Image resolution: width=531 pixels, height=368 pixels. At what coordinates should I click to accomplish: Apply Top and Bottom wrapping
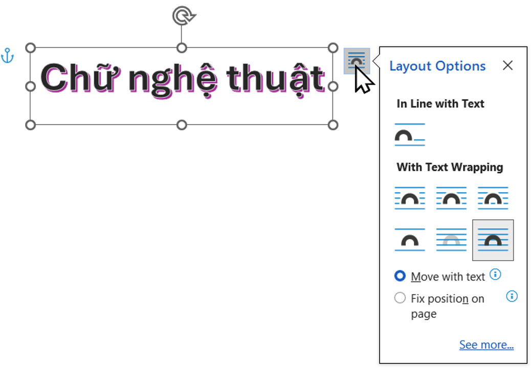coord(409,240)
